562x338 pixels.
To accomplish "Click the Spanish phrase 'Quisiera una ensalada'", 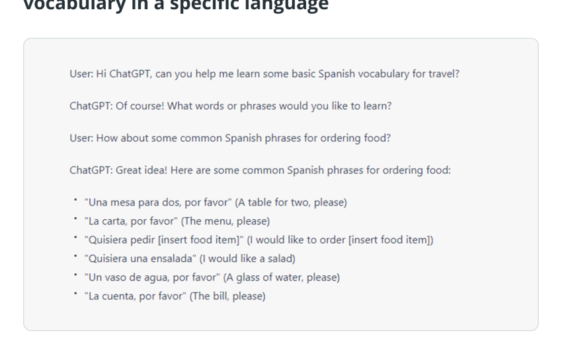I will [x=140, y=259].
